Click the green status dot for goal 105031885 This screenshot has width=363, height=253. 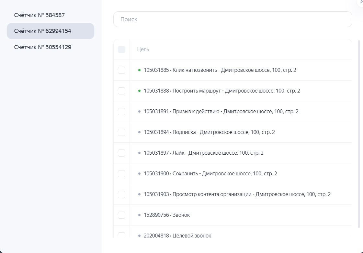(139, 70)
